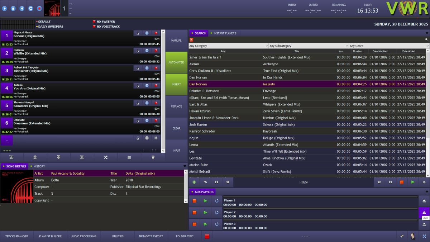Screen dimensions: 430x242
Task: Open the Any Subcategory dropdown
Action: (308, 45)
